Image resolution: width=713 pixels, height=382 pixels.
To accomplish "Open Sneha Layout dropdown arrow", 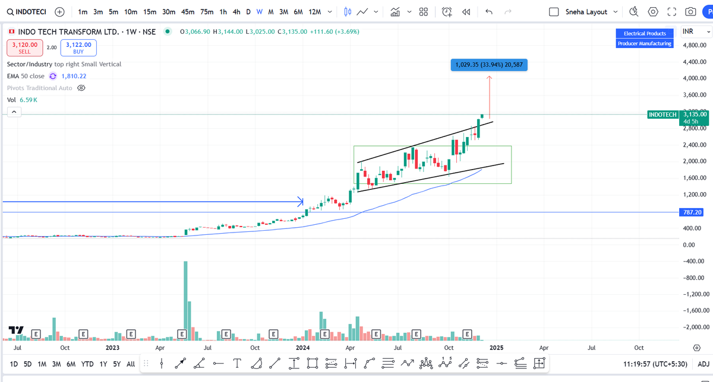I will tap(615, 12).
